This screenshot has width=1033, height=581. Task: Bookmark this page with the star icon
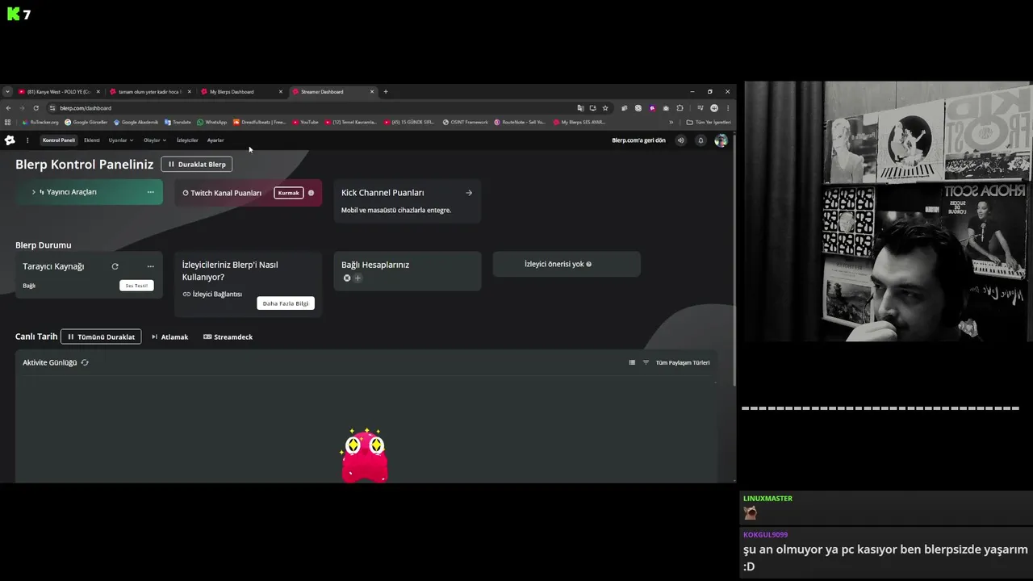point(605,108)
